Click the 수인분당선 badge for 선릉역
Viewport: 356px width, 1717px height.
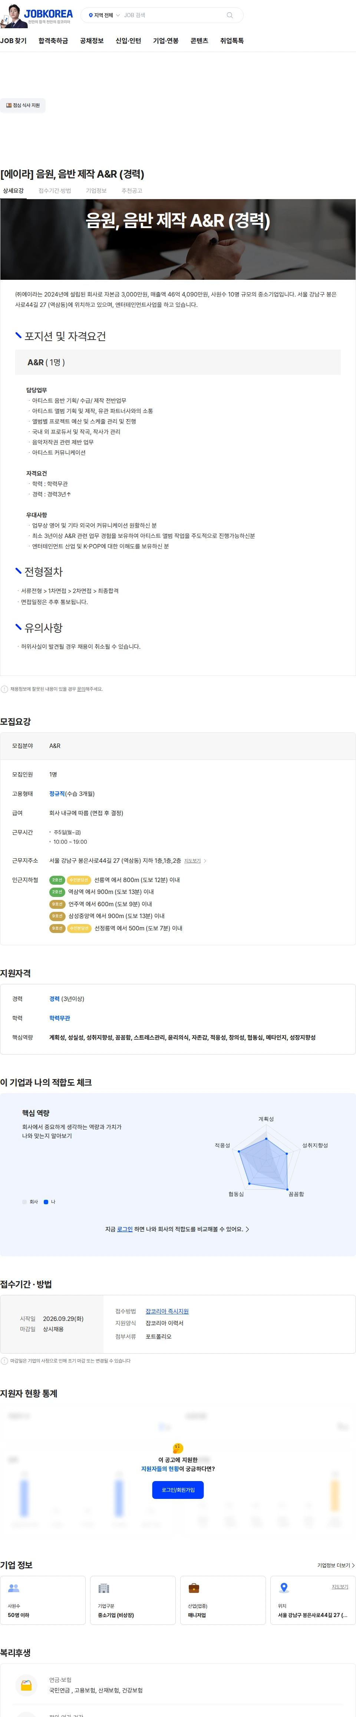(x=79, y=880)
